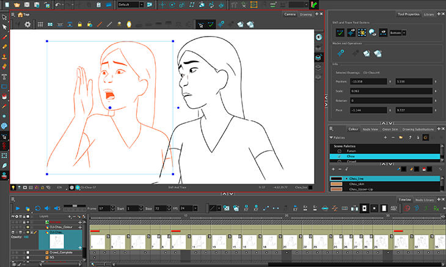446x267 pixels.
Task: Toggle the yellow selection box option in tool options
Action: 362,33
